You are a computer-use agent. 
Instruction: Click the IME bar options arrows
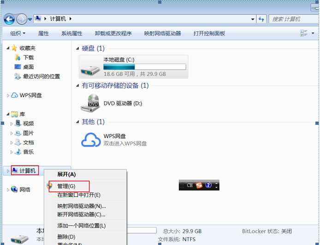[216, 185]
